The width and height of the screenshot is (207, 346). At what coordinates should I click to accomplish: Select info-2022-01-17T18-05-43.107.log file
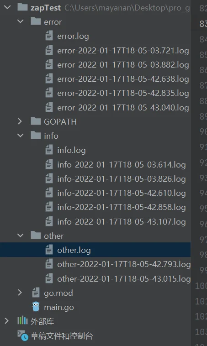tap(121, 221)
